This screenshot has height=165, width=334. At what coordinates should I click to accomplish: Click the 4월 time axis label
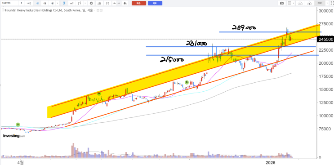pos(21,163)
